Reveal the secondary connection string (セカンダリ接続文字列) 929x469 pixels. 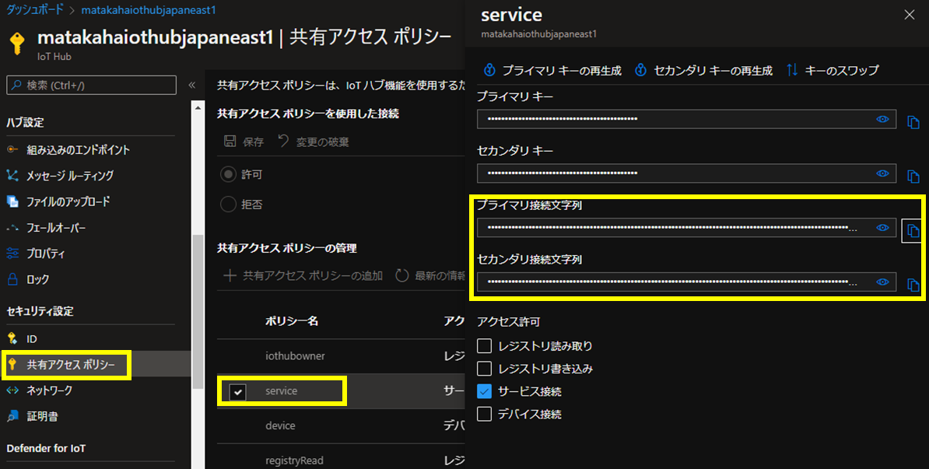point(882,282)
